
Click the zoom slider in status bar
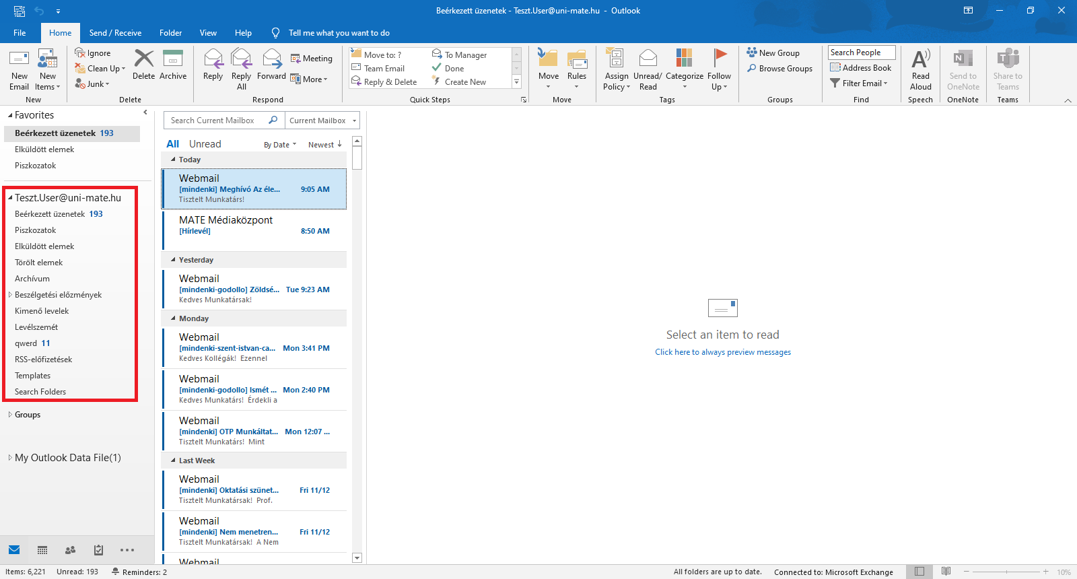[x=1006, y=572]
